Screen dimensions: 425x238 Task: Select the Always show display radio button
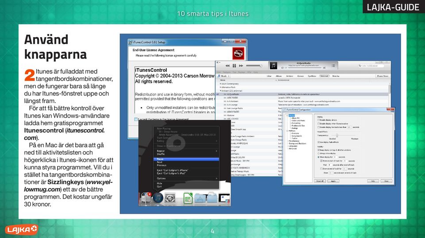[x=318, y=154]
